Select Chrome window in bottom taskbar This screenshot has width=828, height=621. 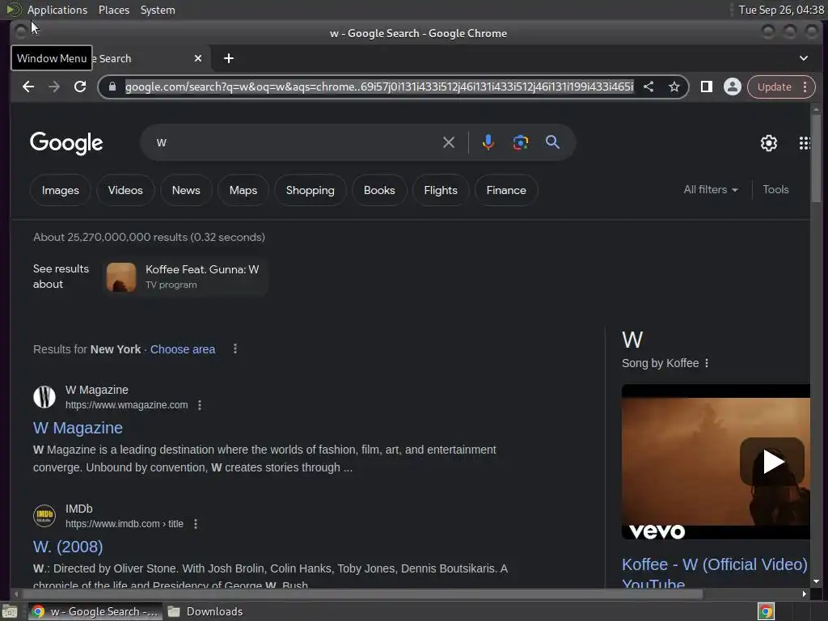[x=95, y=611]
